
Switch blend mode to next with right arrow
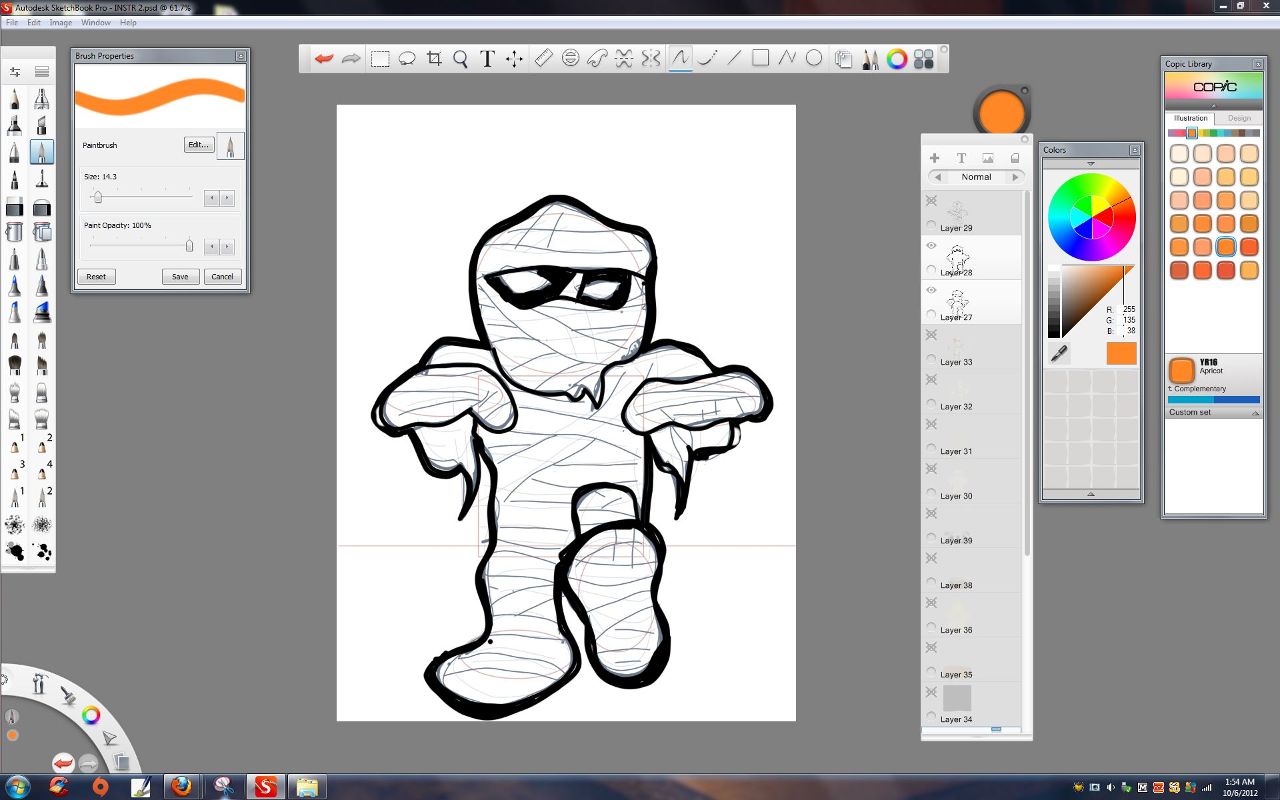tap(1015, 177)
